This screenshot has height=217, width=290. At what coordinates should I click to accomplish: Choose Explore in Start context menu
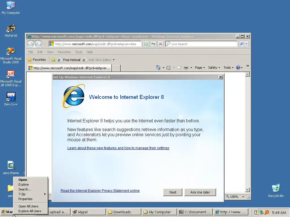(x=31, y=185)
